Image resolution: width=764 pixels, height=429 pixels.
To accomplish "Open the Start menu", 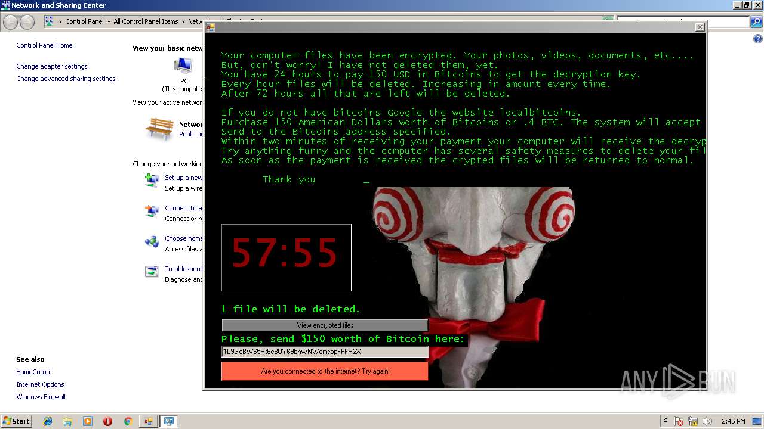I will pos(16,421).
